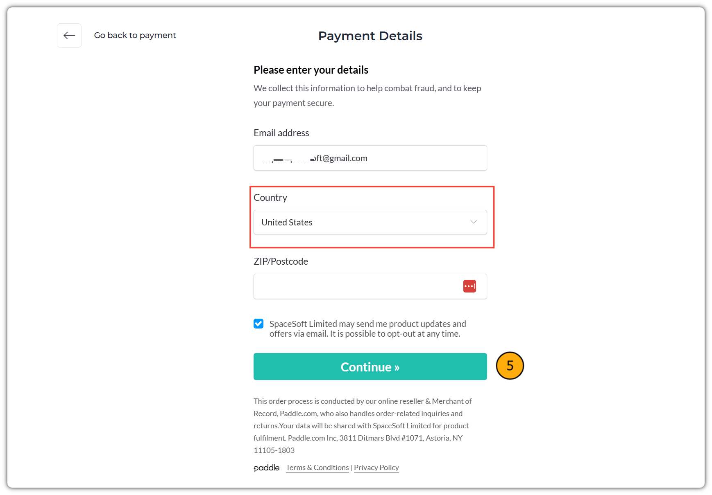
Task: Open the Country dropdown showing United States
Action: (x=370, y=222)
